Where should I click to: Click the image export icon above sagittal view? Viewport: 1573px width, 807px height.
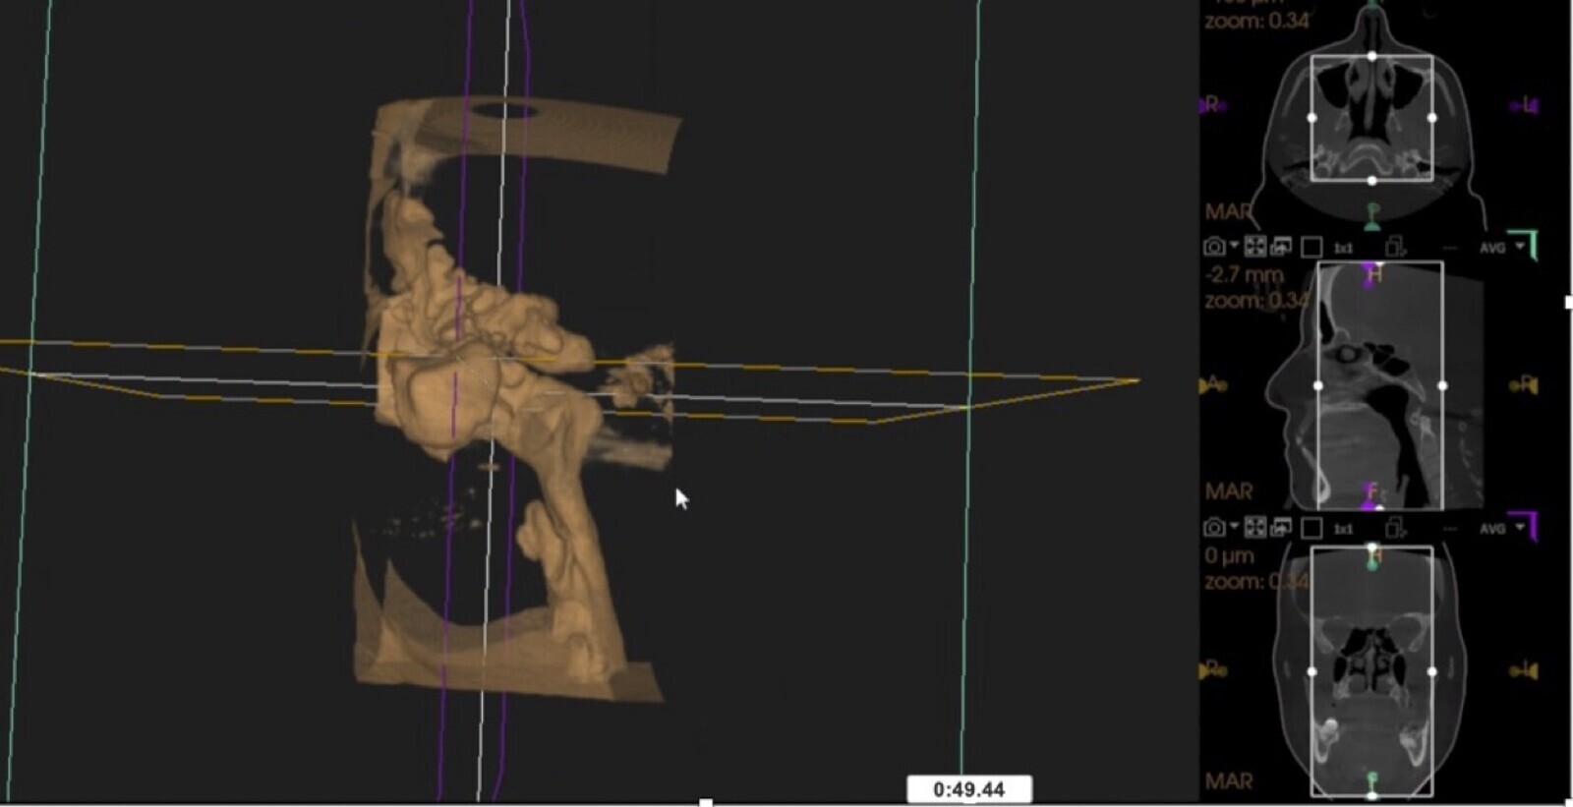pos(1281,247)
